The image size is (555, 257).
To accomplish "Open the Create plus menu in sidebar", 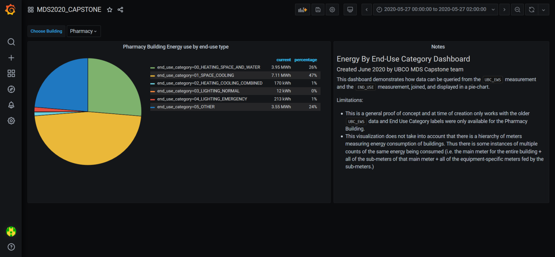I will 11,58.
